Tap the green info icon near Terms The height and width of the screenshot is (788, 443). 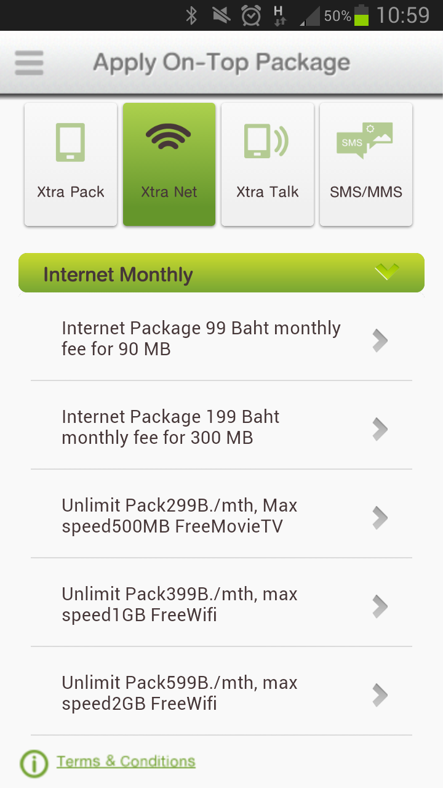click(34, 763)
